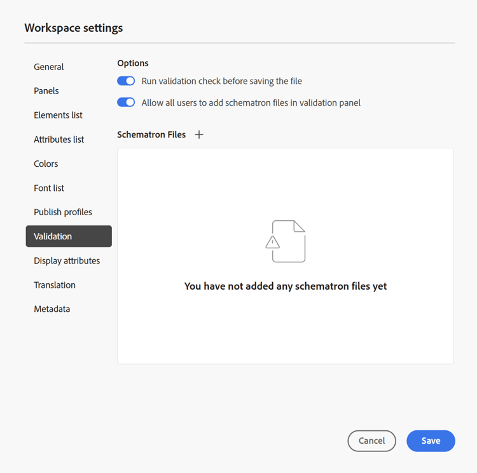Screen dimensions: 477x473
Task: Toggle Allow all users to add schematron switch
Action: (x=126, y=102)
